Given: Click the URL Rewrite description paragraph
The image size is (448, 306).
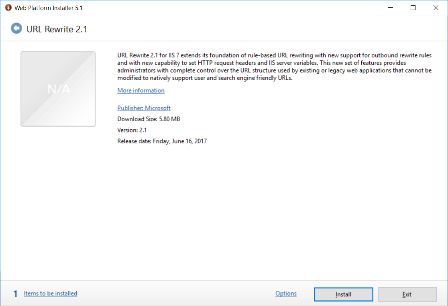Looking at the screenshot, I should tap(274, 67).
